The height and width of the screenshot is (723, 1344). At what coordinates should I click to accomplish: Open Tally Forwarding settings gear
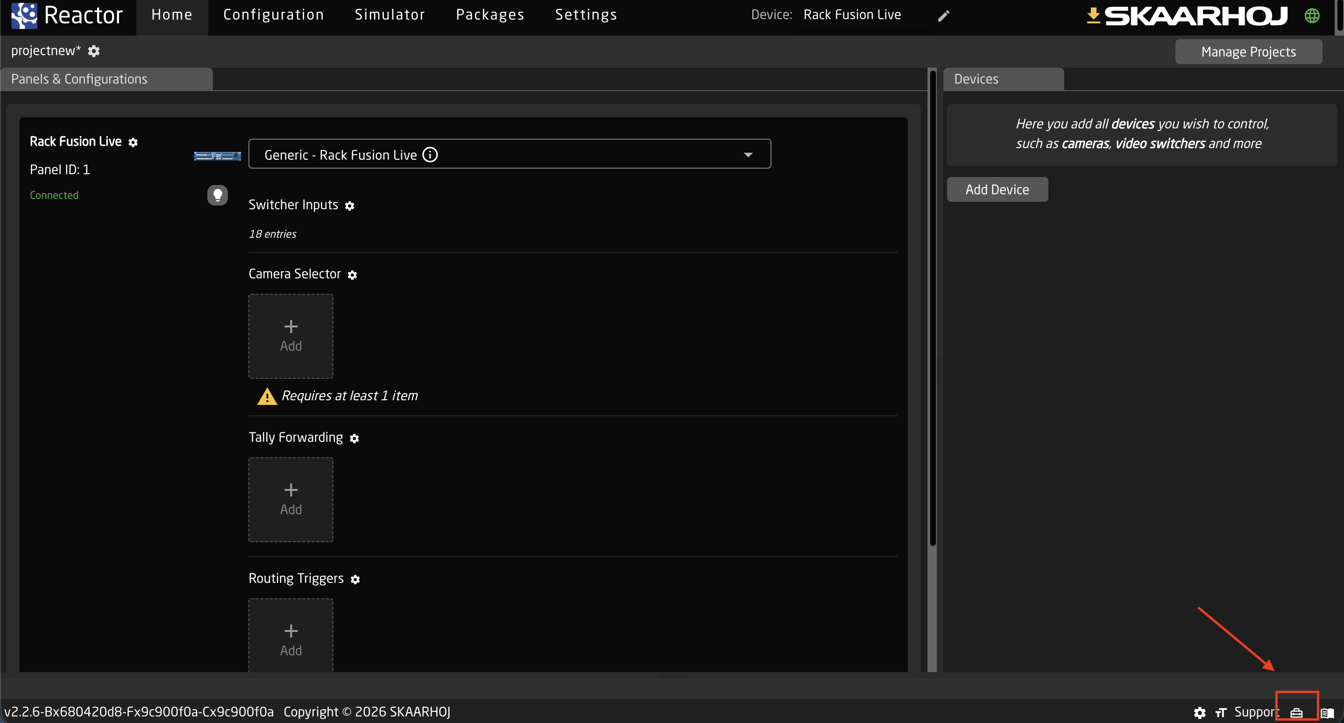coord(354,438)
